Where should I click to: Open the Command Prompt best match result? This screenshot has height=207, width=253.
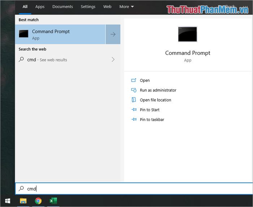60,34
